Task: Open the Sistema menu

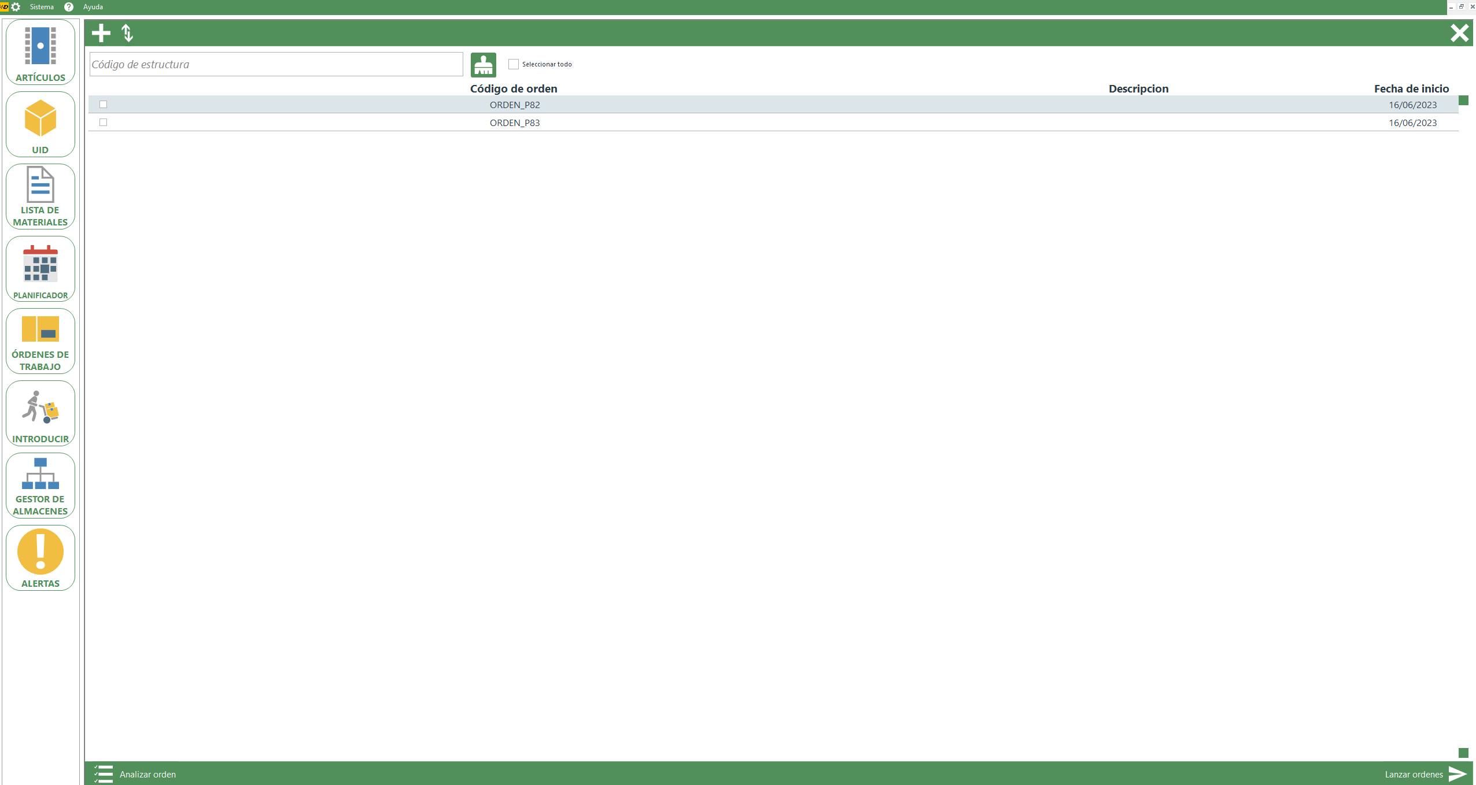Action: 42,7
